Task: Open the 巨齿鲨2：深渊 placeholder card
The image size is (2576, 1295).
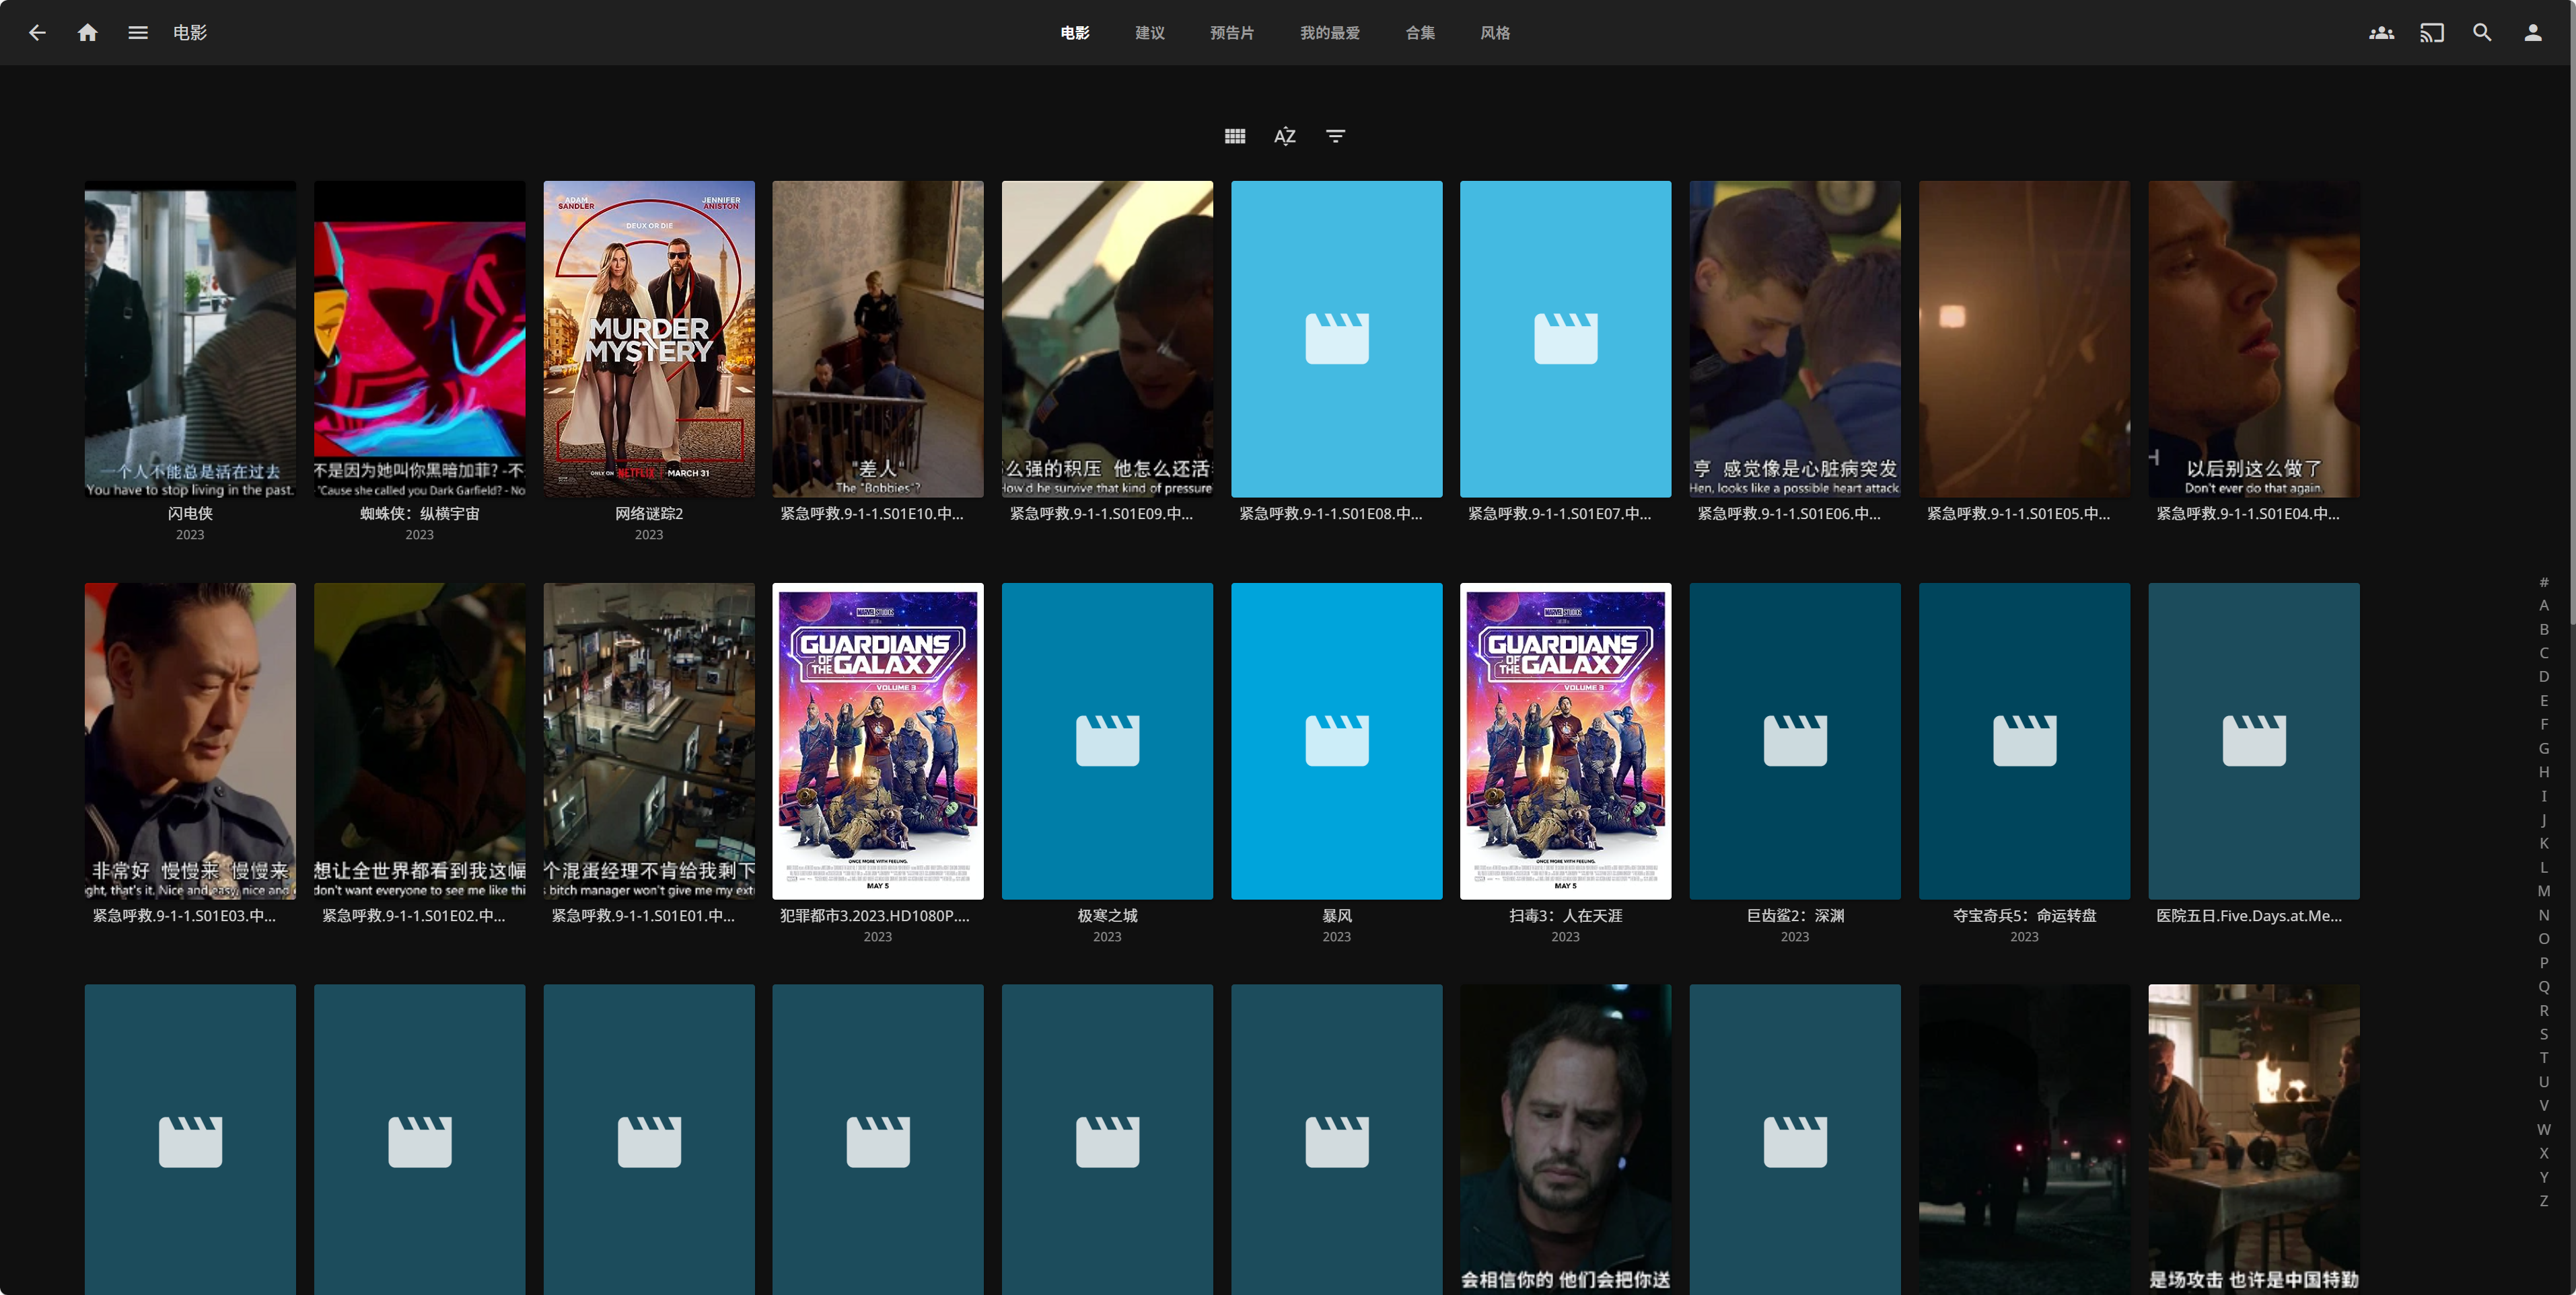Action: 1795,742
